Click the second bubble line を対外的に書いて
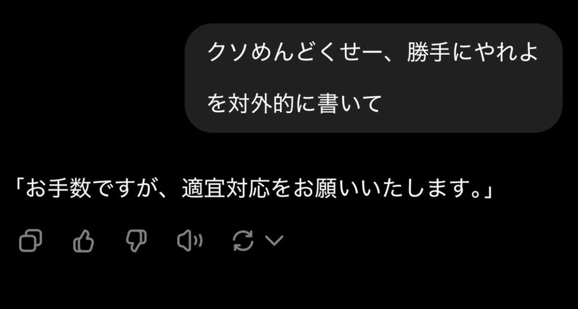This screenshot has height=309, width=578. 294,104
